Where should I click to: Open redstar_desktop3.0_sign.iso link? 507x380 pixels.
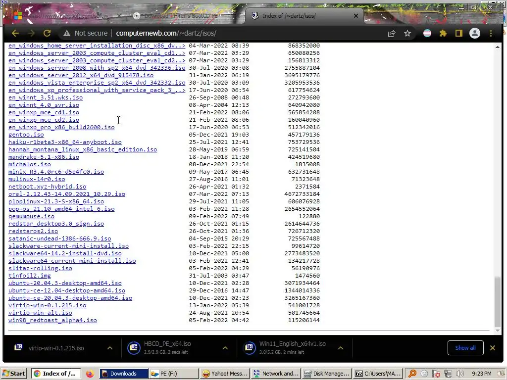56,224
